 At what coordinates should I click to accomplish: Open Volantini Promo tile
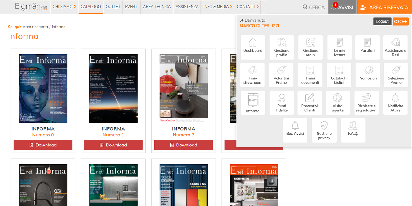point(281,75)
